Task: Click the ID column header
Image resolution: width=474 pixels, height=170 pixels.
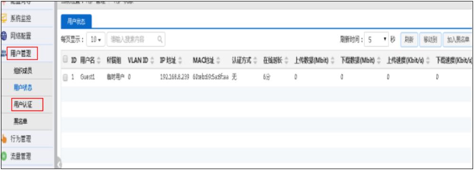Action: (74, 60)
